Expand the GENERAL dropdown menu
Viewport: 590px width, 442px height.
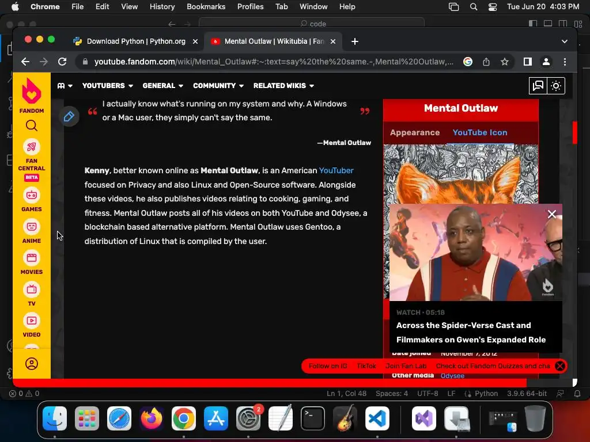point(163,86)
